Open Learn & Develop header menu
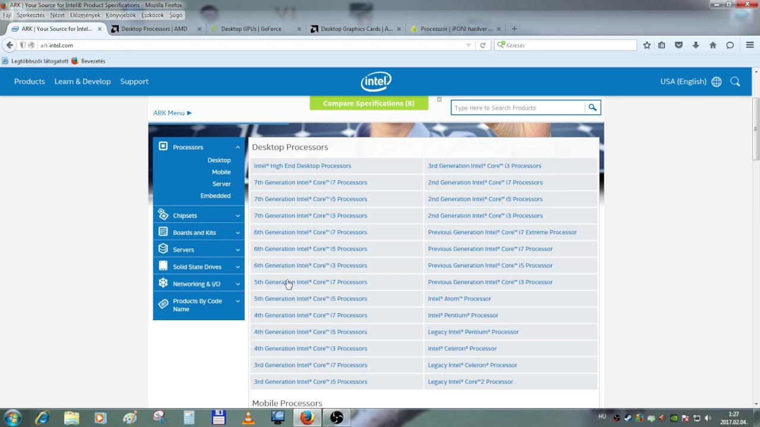Image resolution: width=760 pixels, height=427 pixels. tap(83, 82)
